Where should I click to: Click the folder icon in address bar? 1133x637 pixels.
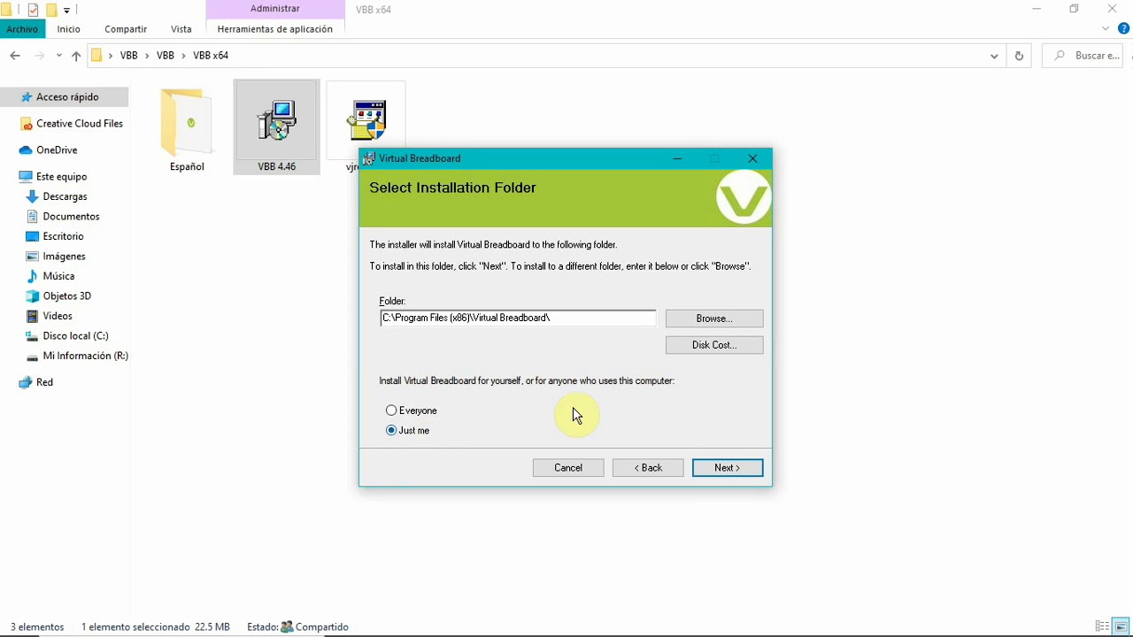click(x=97, y=56)
